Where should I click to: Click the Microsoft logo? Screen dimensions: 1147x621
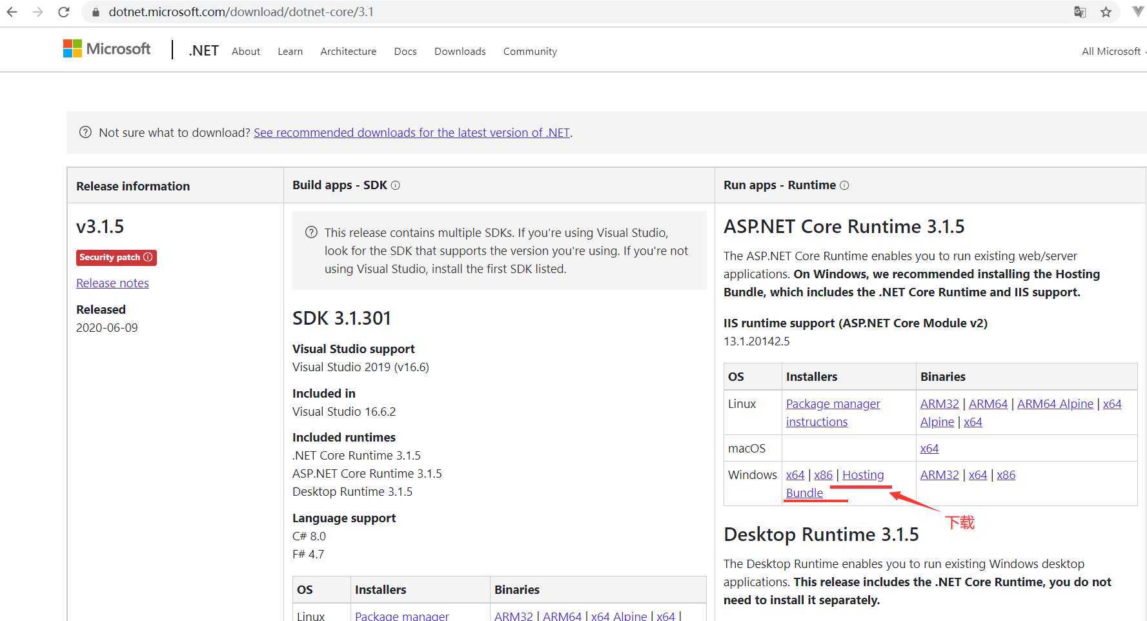click(107, 48)
